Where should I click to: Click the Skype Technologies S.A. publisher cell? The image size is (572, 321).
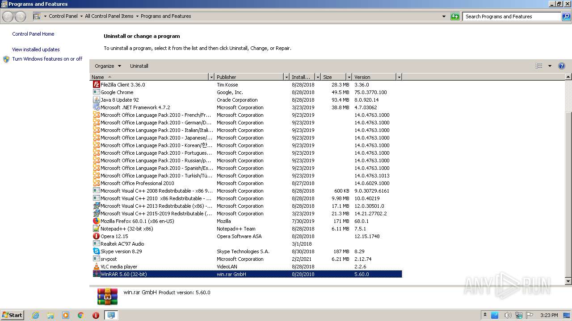[x=243, y=251]
